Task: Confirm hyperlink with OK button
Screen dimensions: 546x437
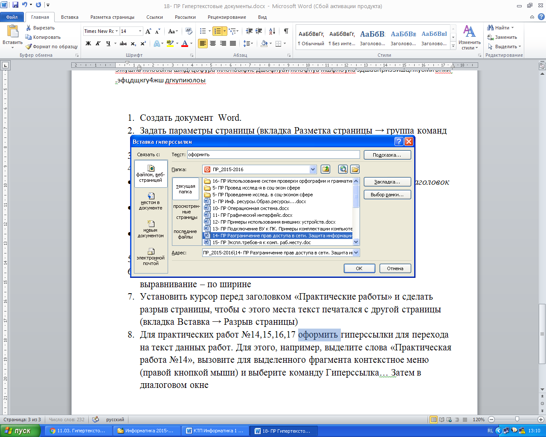Action: pyautogui.click(x=360, y=268)
